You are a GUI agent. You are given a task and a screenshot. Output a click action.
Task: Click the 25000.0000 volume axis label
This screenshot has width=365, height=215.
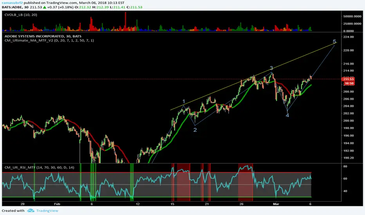point(352,24)
